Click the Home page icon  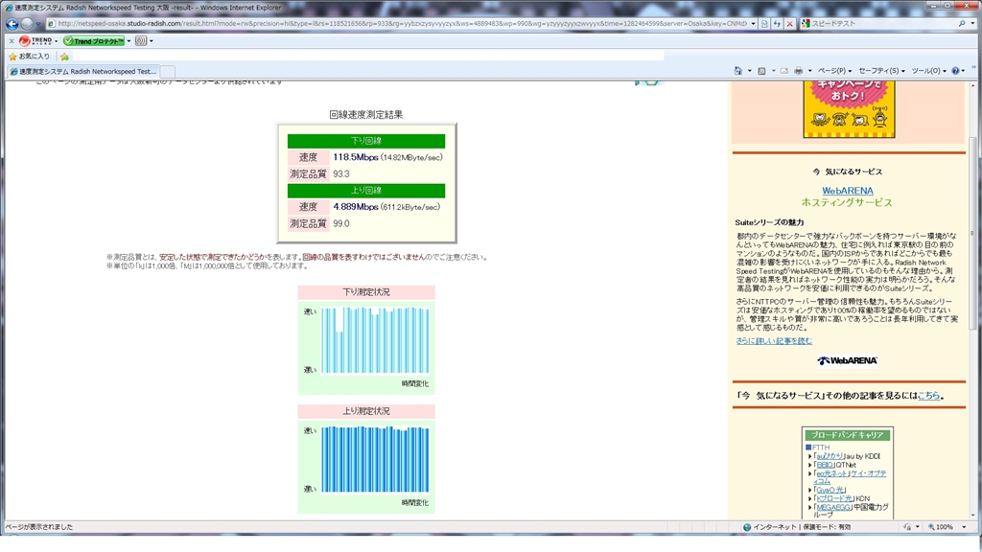tap(738, 71)
